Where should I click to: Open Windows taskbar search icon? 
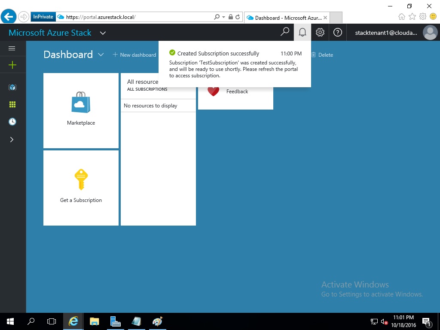pyautogui.click(x=31, y=321)
